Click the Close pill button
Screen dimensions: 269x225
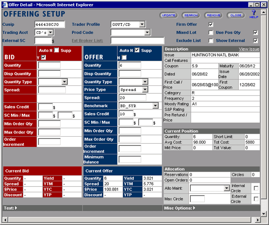[x=236, y=15]
